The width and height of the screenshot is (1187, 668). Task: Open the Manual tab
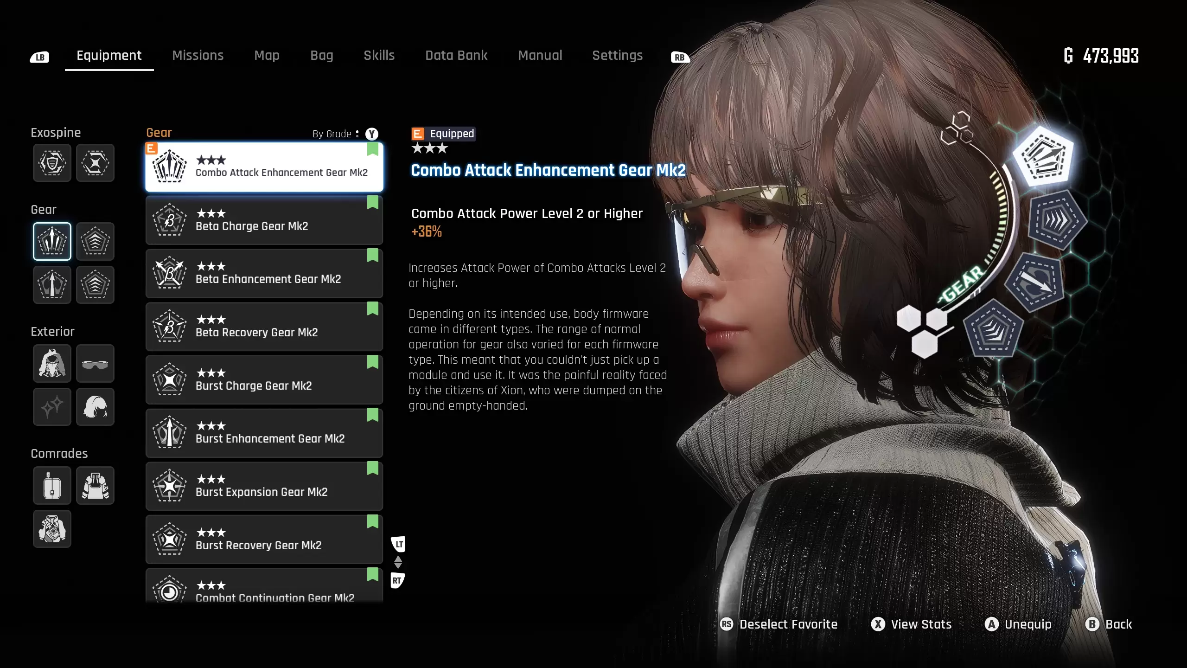click(x=540, y=55)
